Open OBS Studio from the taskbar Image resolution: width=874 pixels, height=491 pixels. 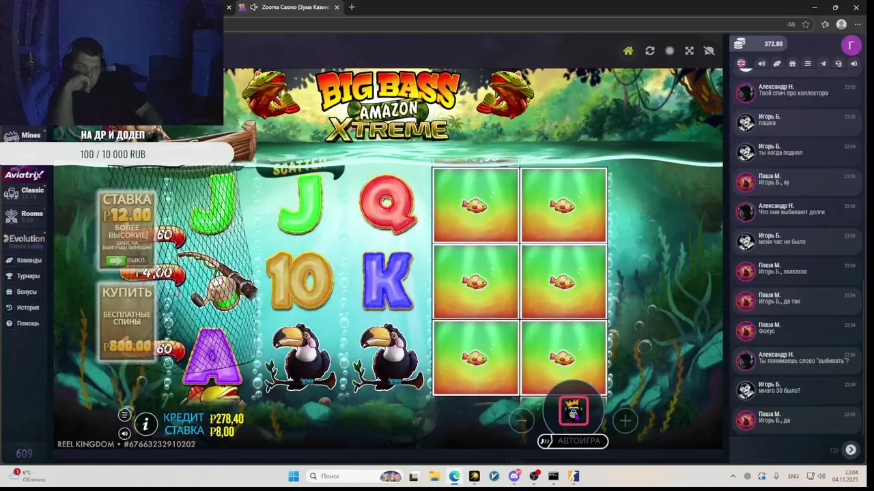[534, 476]
